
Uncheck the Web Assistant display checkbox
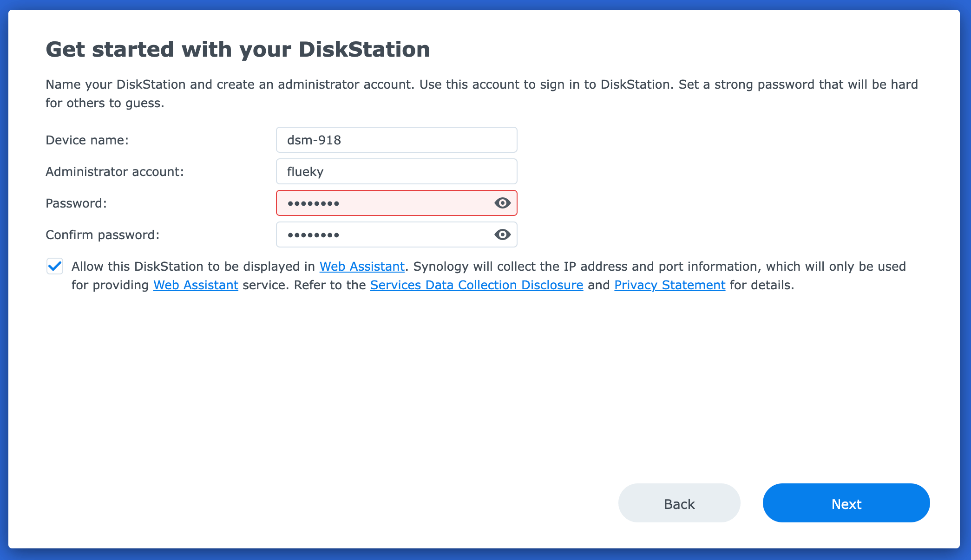[x=55, y=267]
